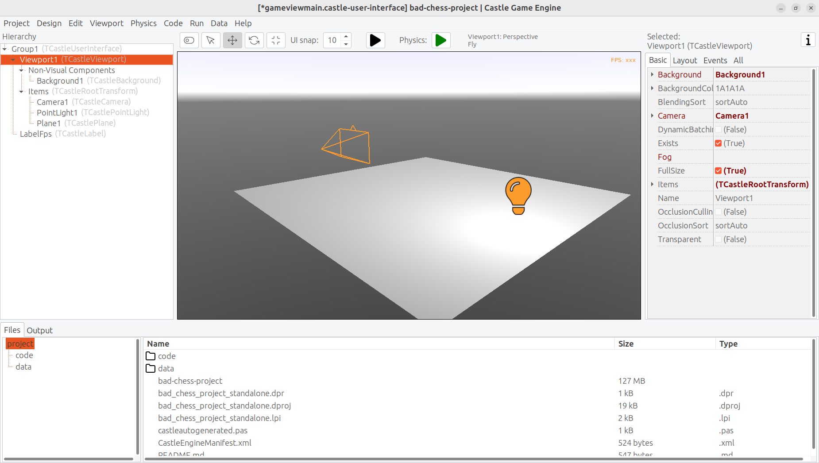This screenshot has height=463, width=819.
Task: Select CastleEngineManifest.xml file
Action: (x=205, y=443)
